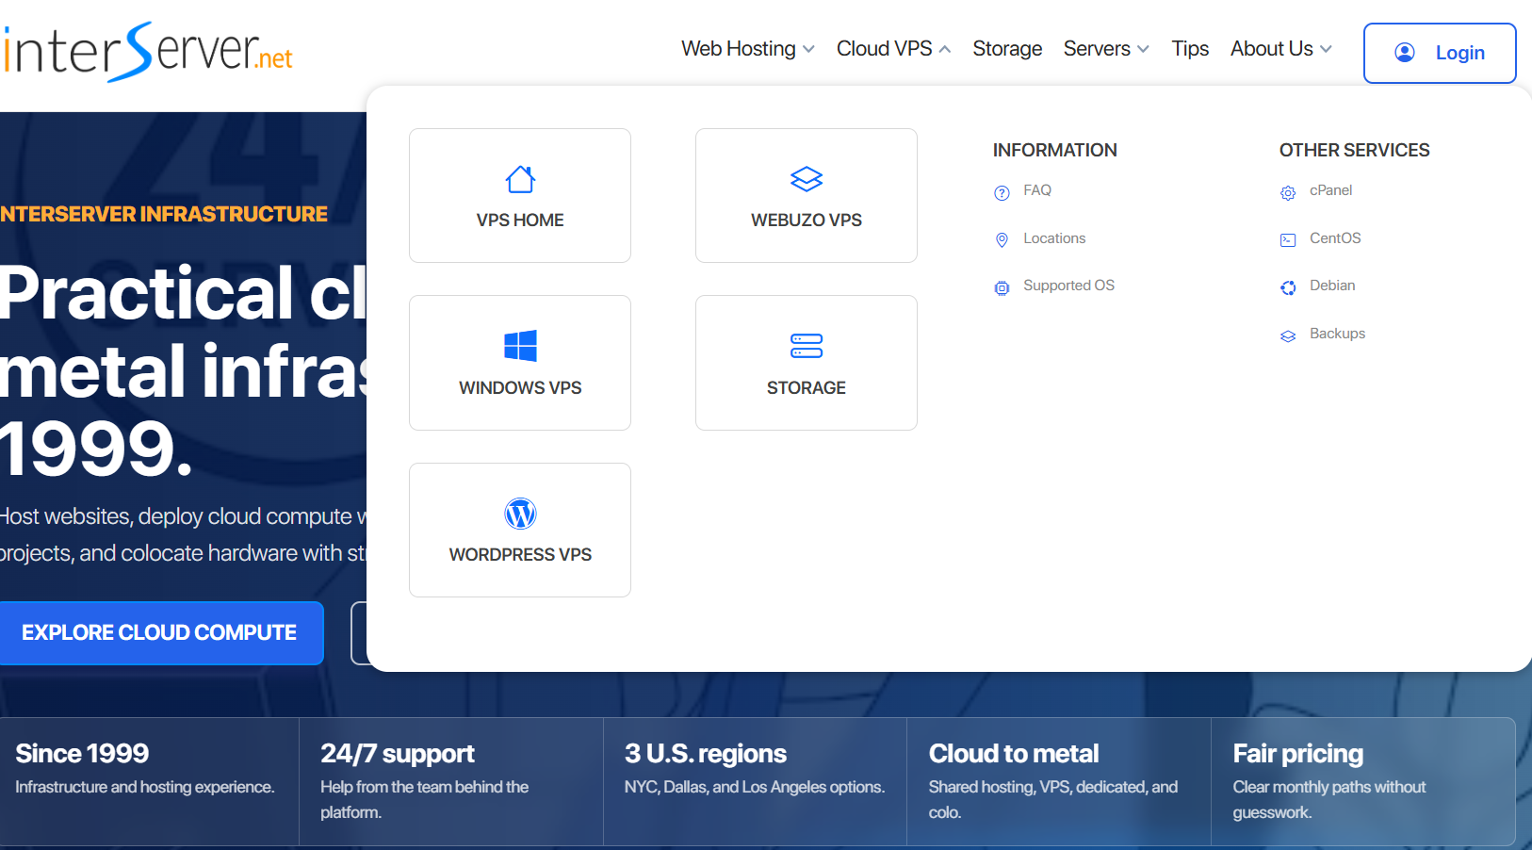The height and width of the screenshot is (850, 1532).
Task: Click the Storage server icon
Action: click(807, 346)
